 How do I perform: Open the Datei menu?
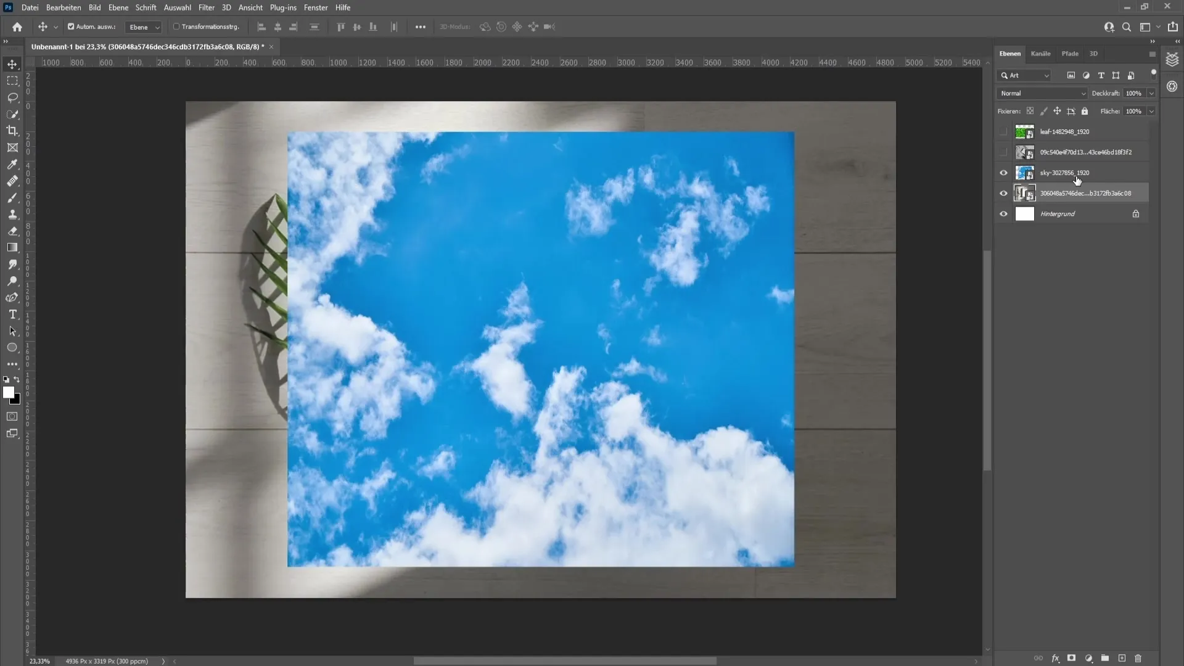(30, 7)
